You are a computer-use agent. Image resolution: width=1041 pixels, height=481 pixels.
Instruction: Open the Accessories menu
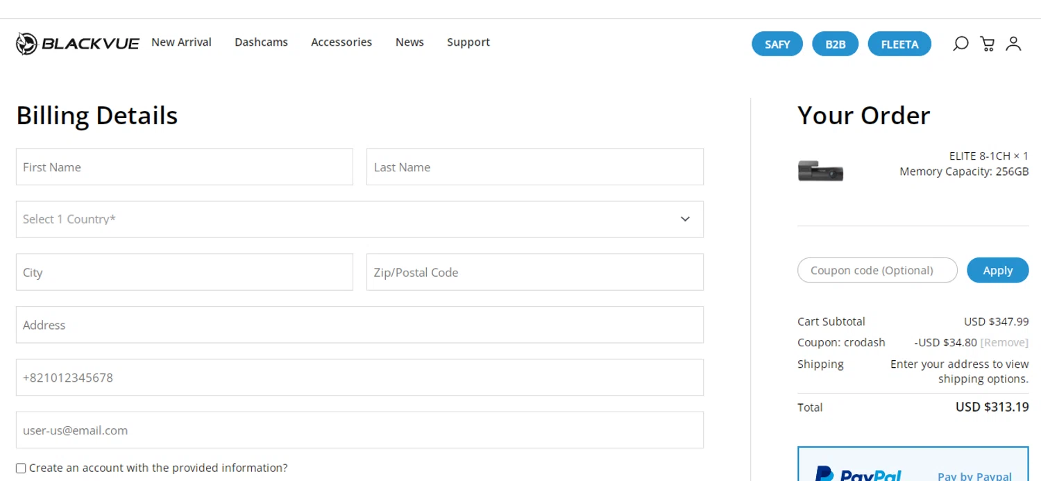pyautogui.click(x=341, y=42)
